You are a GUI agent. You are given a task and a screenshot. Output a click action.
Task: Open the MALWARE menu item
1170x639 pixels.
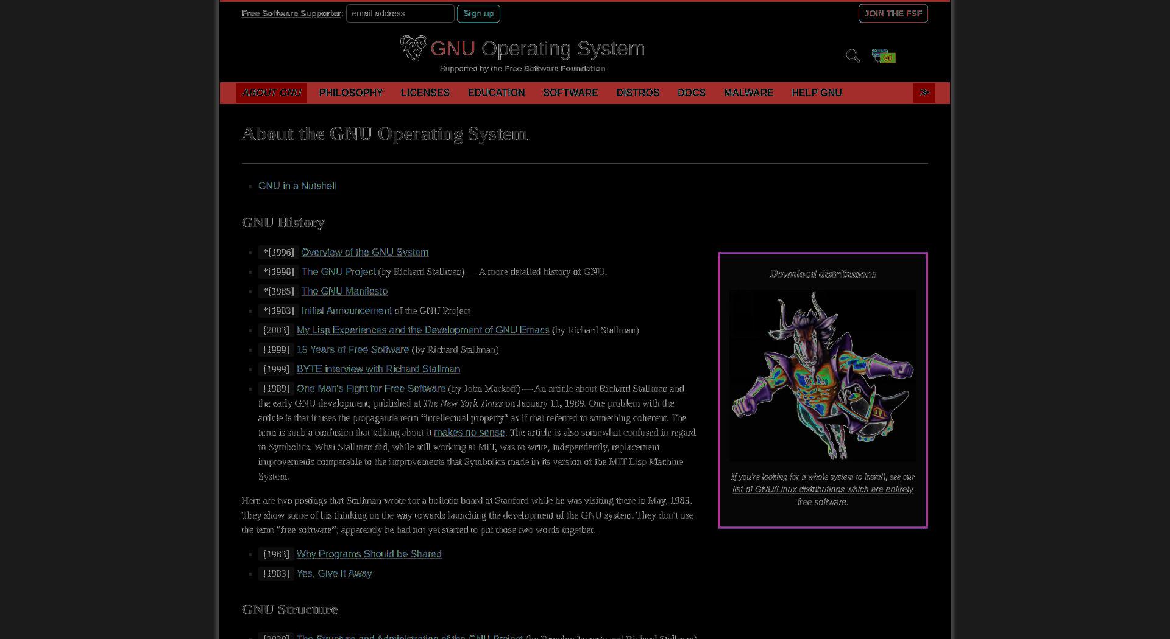pos(749,93)
